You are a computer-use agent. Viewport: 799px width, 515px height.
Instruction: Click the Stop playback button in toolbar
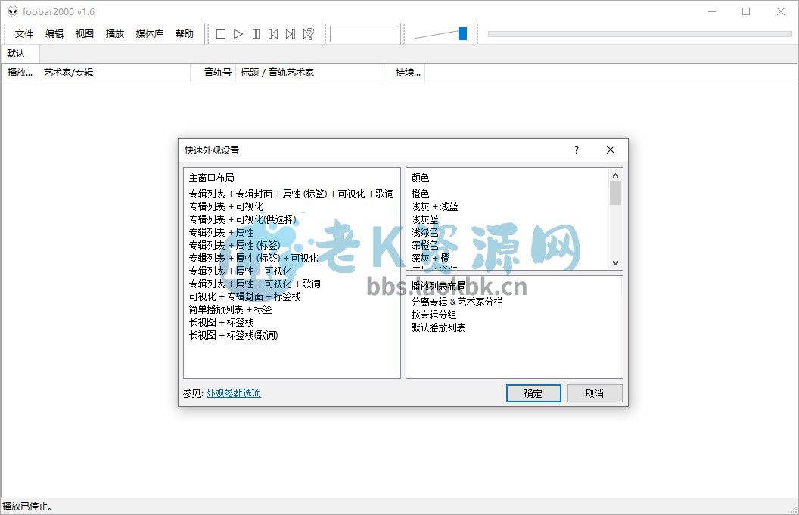tap(221, 34)
